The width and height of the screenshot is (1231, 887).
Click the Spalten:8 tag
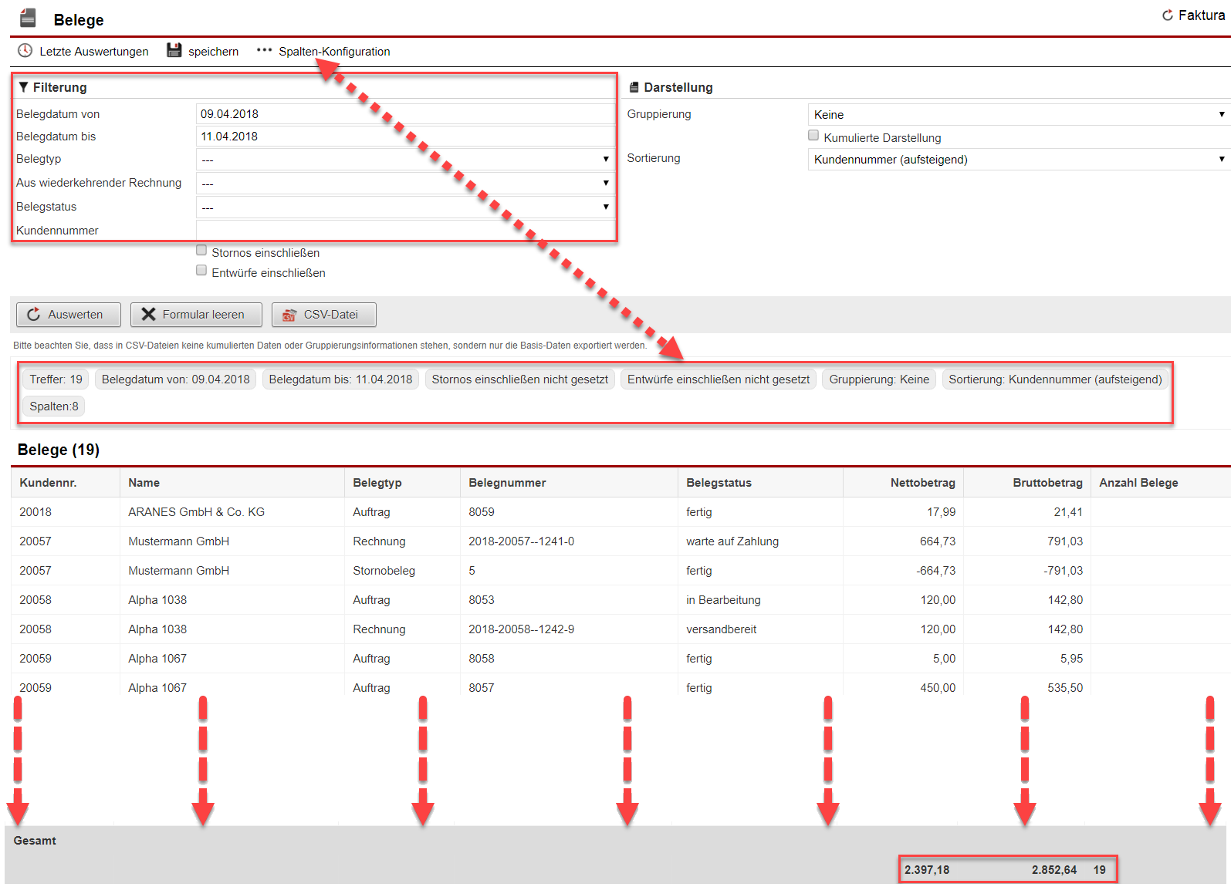tap(54, 406)
